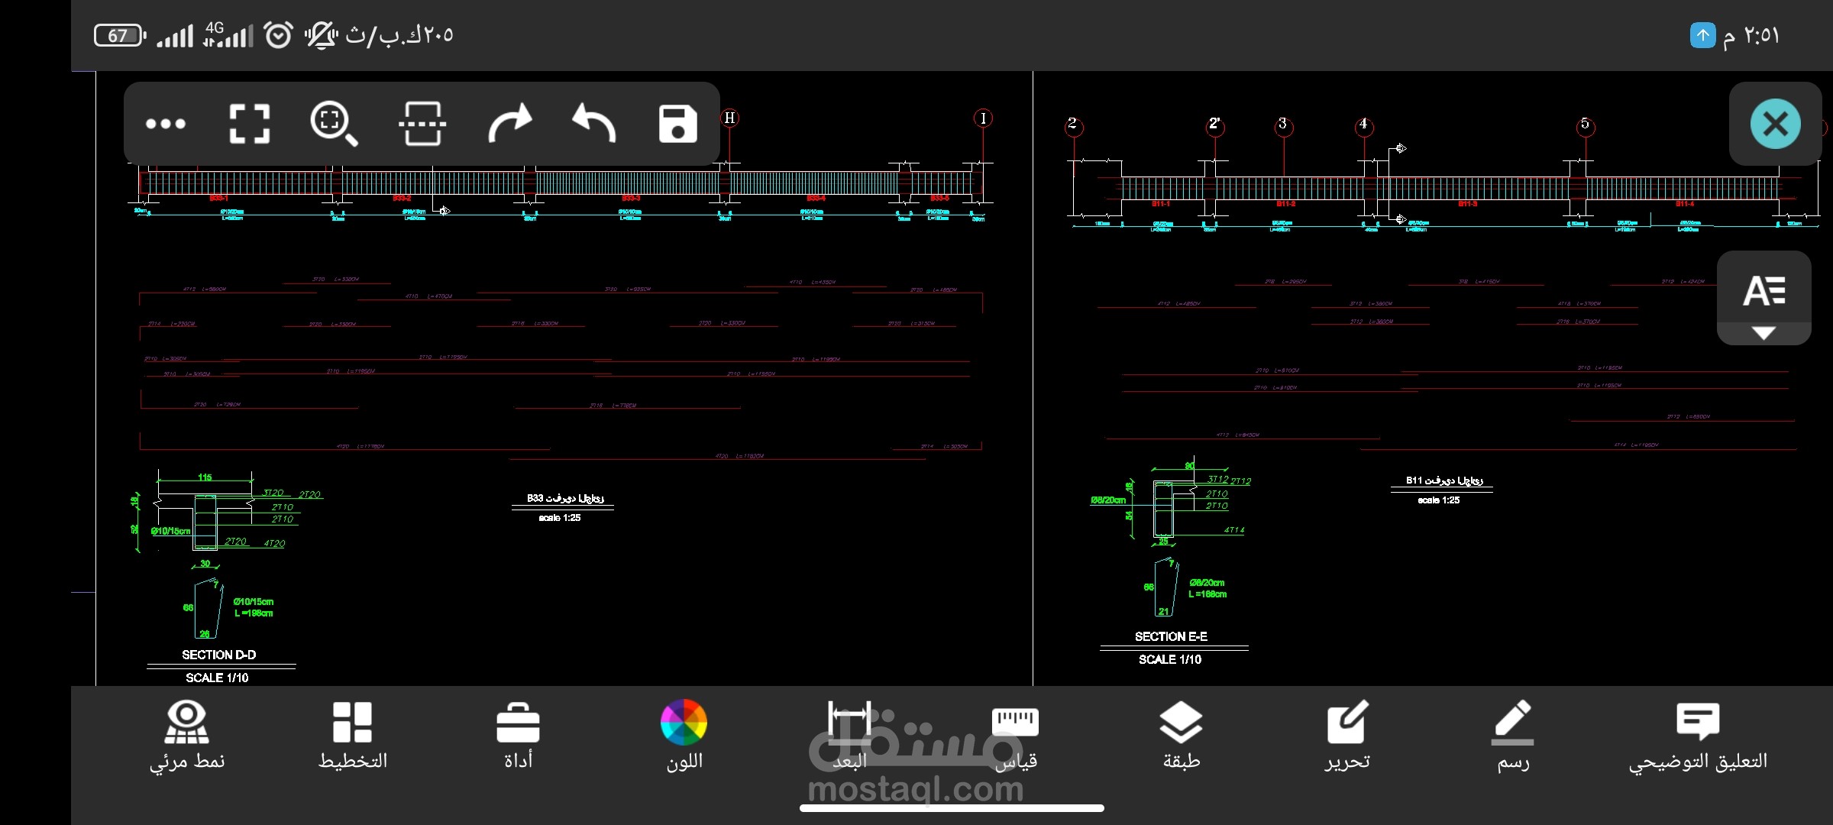Click SCALE 1/10 under SECTION E-E
The height and width of the screenshot is (825, 1833).
1170,659
